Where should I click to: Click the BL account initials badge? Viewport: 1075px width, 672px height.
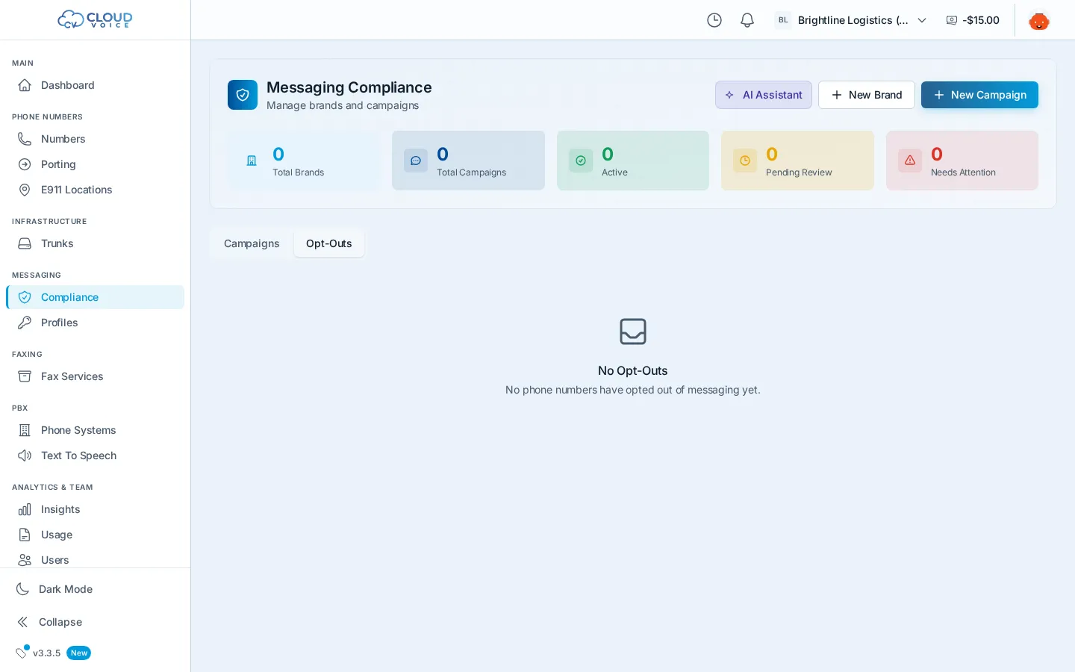[783, 20]
